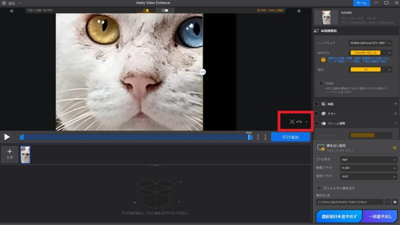Click the AIモデル yellow help icon
Image resolution: width=400 pixels, height=225 pixels.
coord(323,60)
